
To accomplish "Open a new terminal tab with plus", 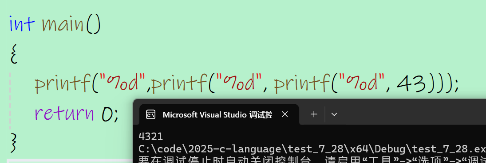I will pos(314,114).
